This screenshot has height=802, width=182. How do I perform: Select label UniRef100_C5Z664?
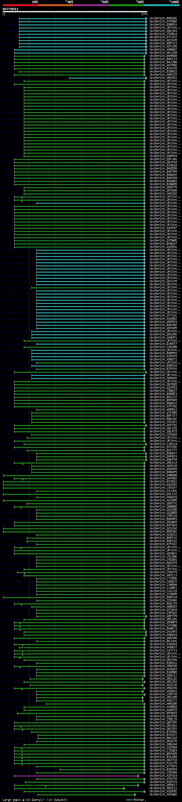point(163,435)
